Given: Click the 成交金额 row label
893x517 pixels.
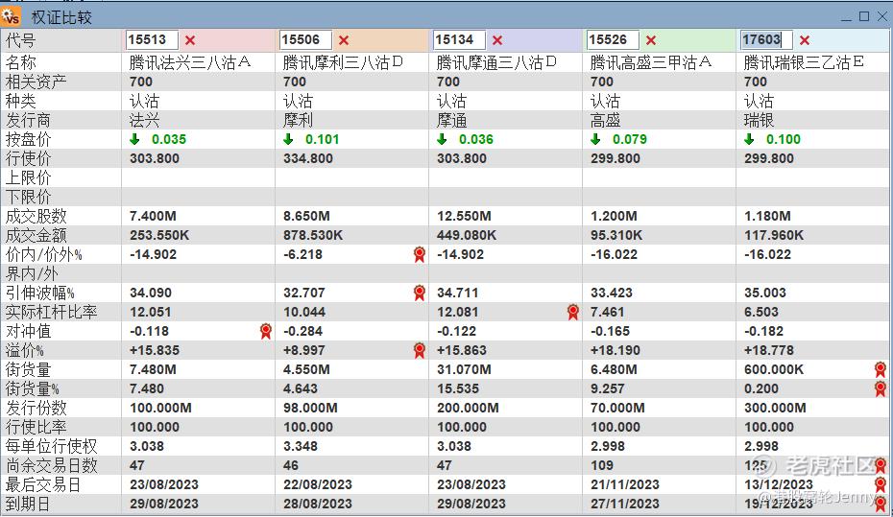Looking at the screenshot, I should [36, 235].
